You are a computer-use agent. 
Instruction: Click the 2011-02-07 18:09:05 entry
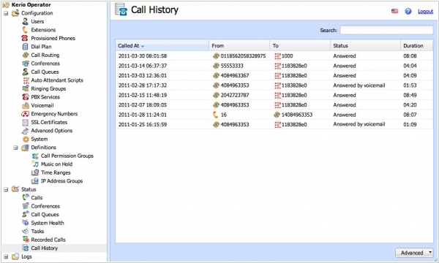tap(274, 104)
